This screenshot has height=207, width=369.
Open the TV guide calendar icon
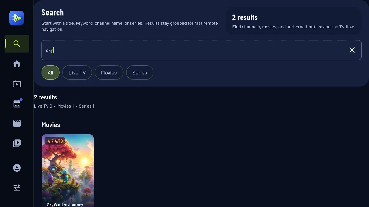[x=17, y=103]
